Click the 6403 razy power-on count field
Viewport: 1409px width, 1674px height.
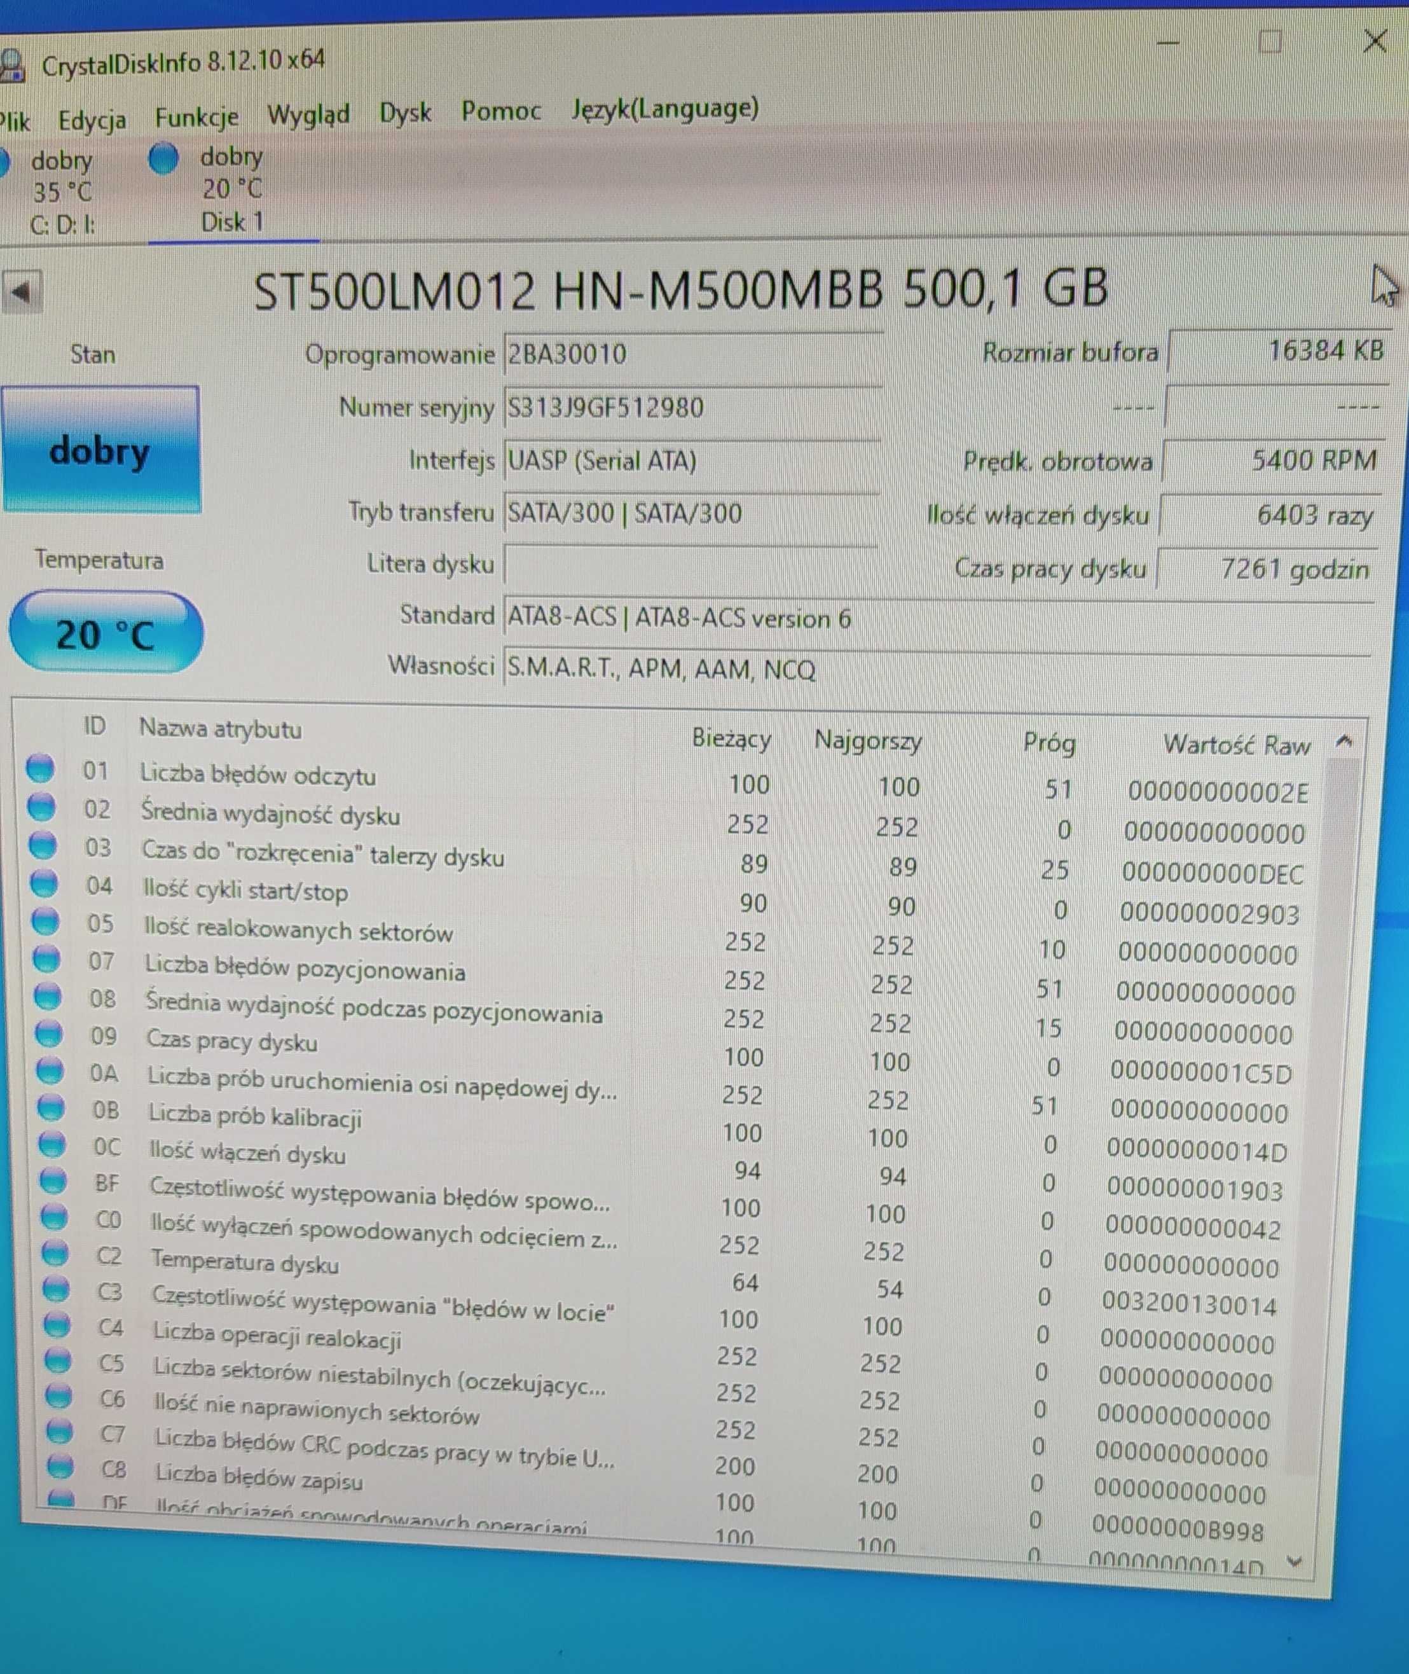point(1270,515)
